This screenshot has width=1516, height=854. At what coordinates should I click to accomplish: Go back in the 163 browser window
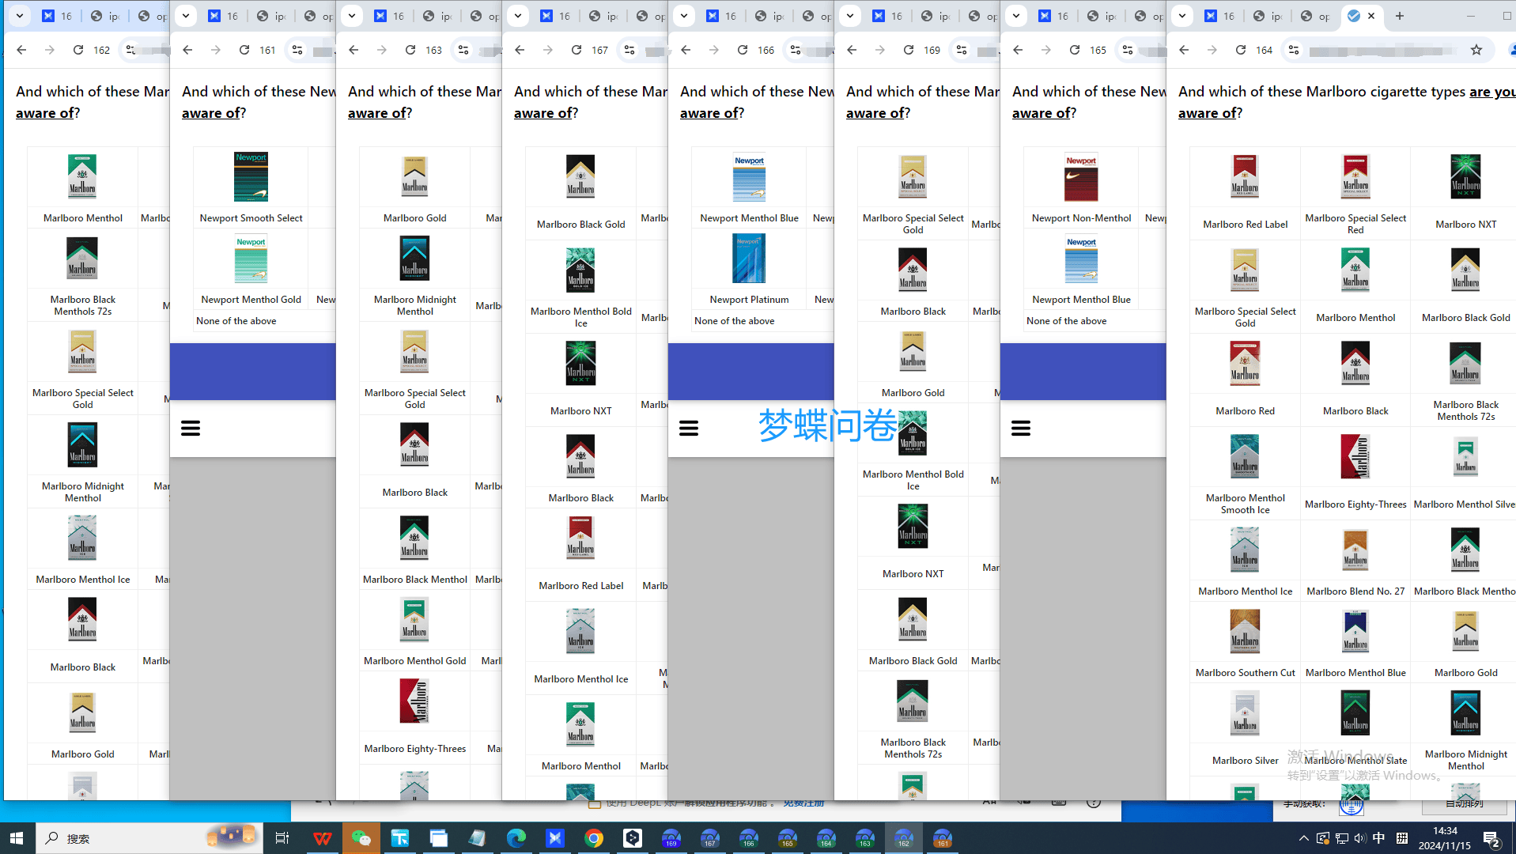click(353, 50)
